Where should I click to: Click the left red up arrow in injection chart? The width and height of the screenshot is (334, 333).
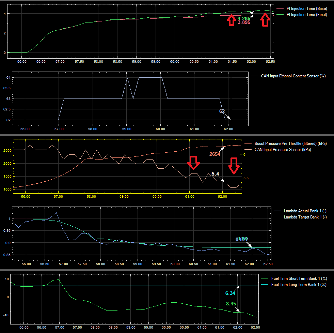coord(231,21)
